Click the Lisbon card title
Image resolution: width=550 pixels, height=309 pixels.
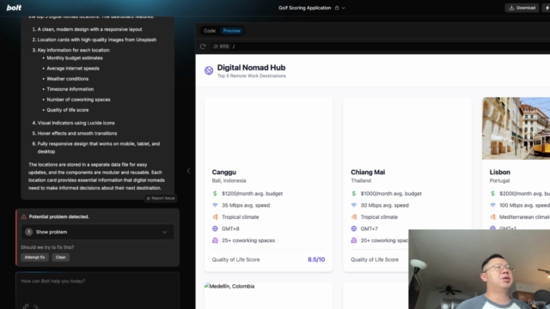(x=500, y=172)
